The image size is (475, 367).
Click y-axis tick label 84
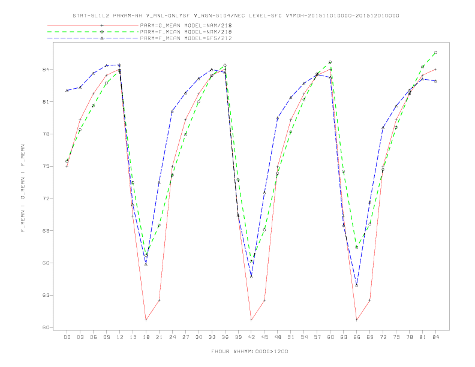tap(46, 70)
